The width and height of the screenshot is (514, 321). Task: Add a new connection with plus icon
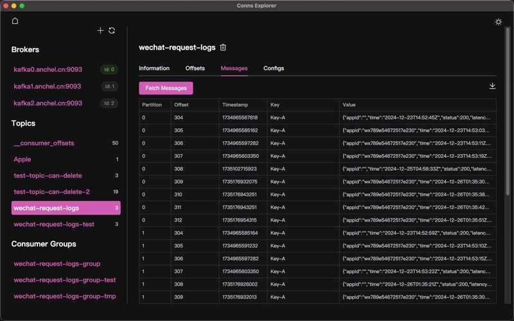click(x=100, y=30)
